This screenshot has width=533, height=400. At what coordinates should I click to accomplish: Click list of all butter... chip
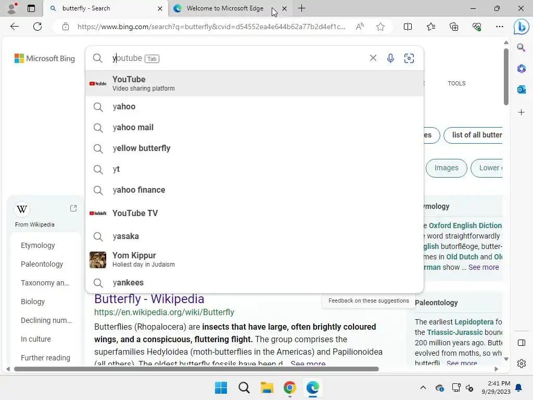(473, 135)
